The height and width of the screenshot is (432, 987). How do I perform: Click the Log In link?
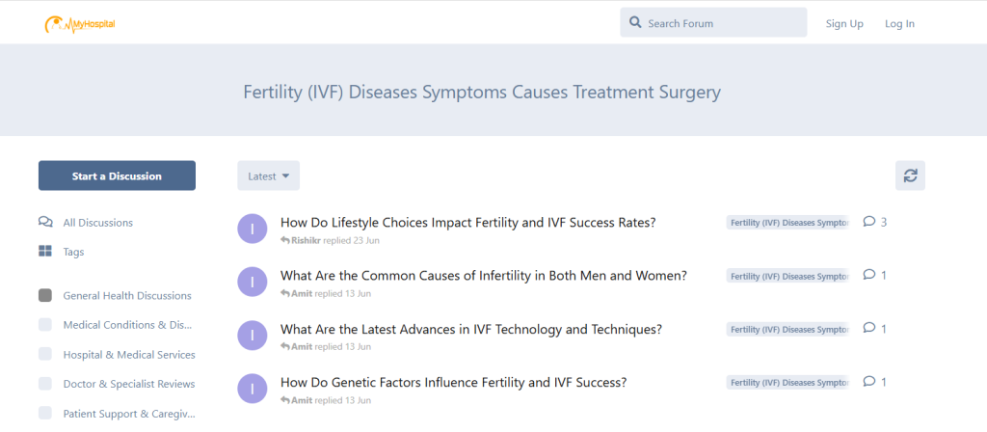[x=899, y=23]
